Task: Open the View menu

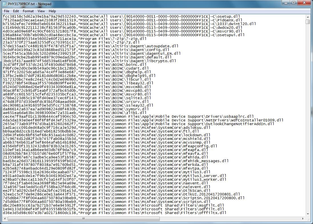Action: click(41, 11)
